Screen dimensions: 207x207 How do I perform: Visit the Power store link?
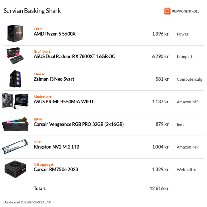(x=183, y=34)
